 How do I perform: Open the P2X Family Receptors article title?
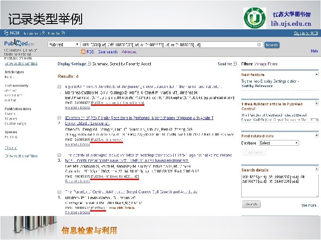139,120
